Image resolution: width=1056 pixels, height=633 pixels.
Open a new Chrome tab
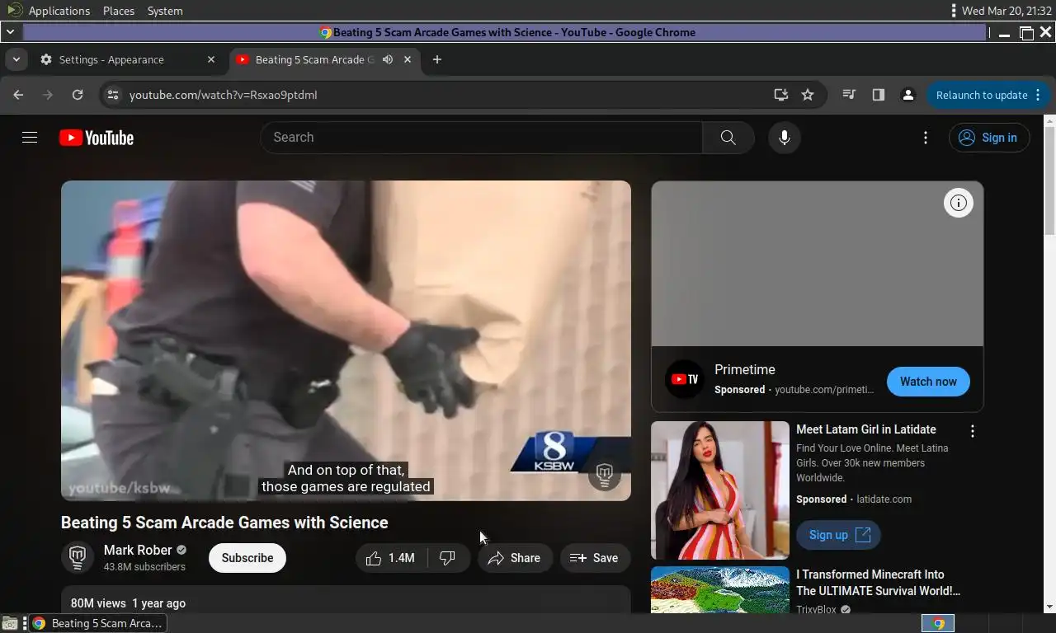[437, 59]
